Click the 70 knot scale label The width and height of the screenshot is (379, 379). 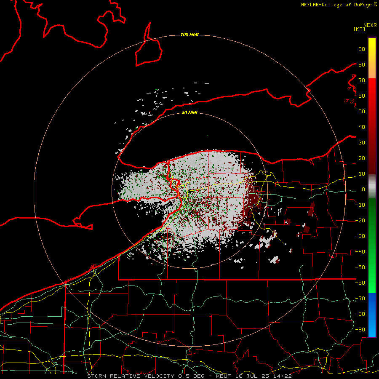tap(362, 80)
